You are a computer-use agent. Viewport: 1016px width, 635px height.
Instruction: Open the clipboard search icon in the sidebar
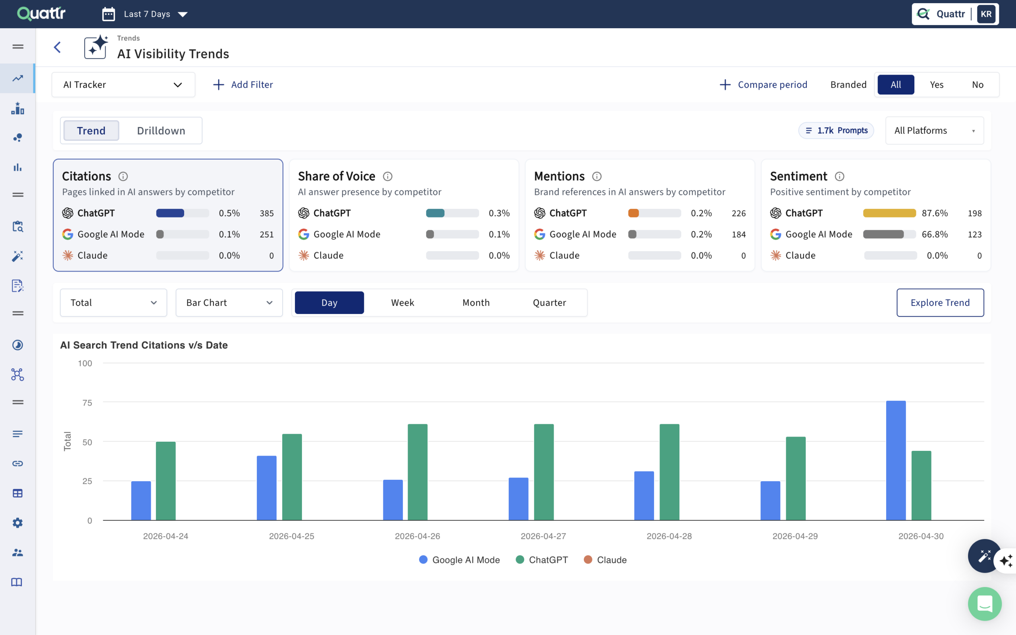[17, 226]
